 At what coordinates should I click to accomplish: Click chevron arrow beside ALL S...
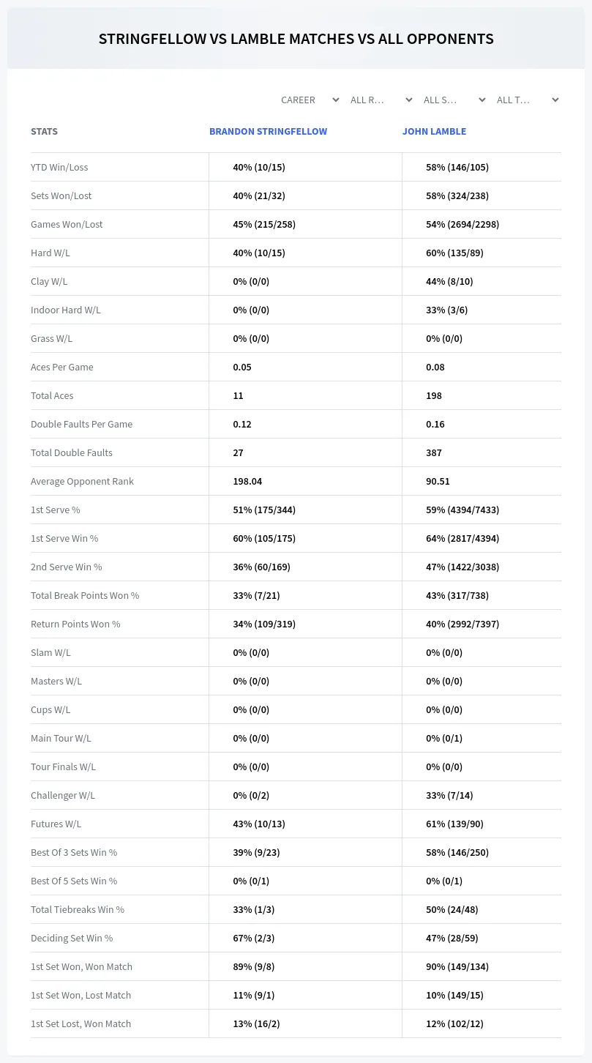click(482, 100)
